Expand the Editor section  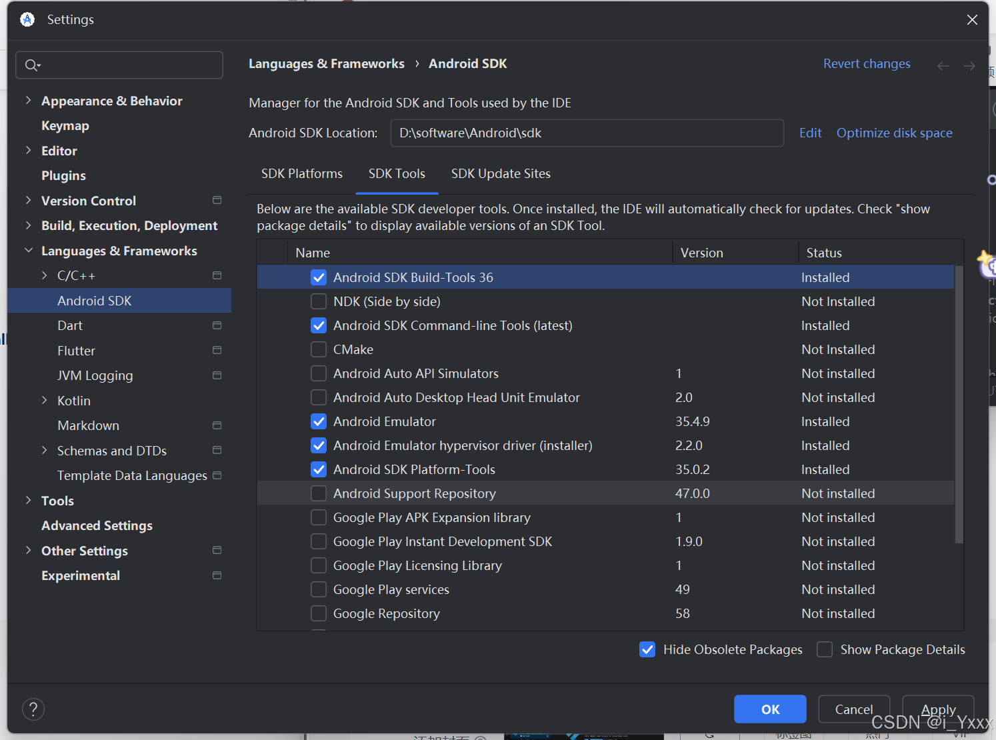[28, 150]
